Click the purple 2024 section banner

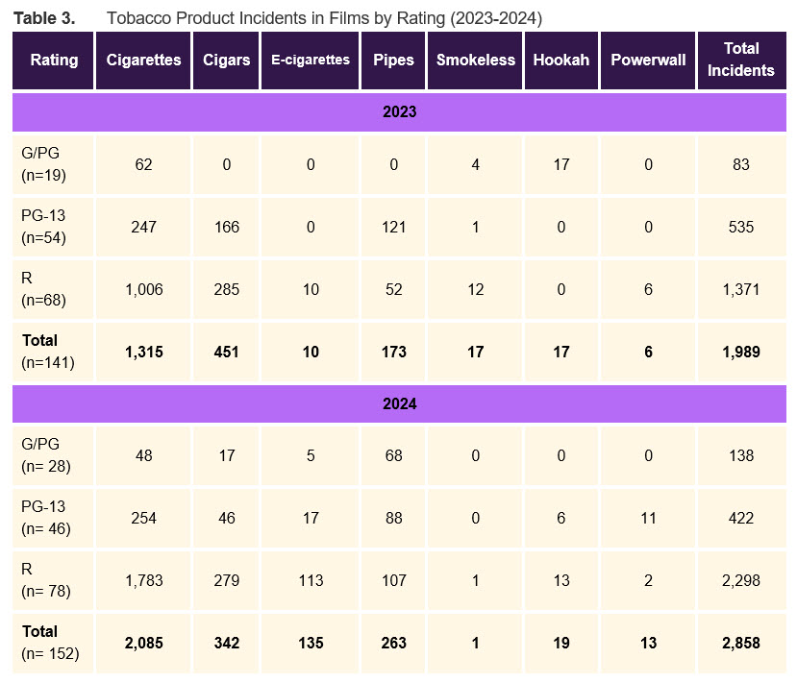point(399,403)
